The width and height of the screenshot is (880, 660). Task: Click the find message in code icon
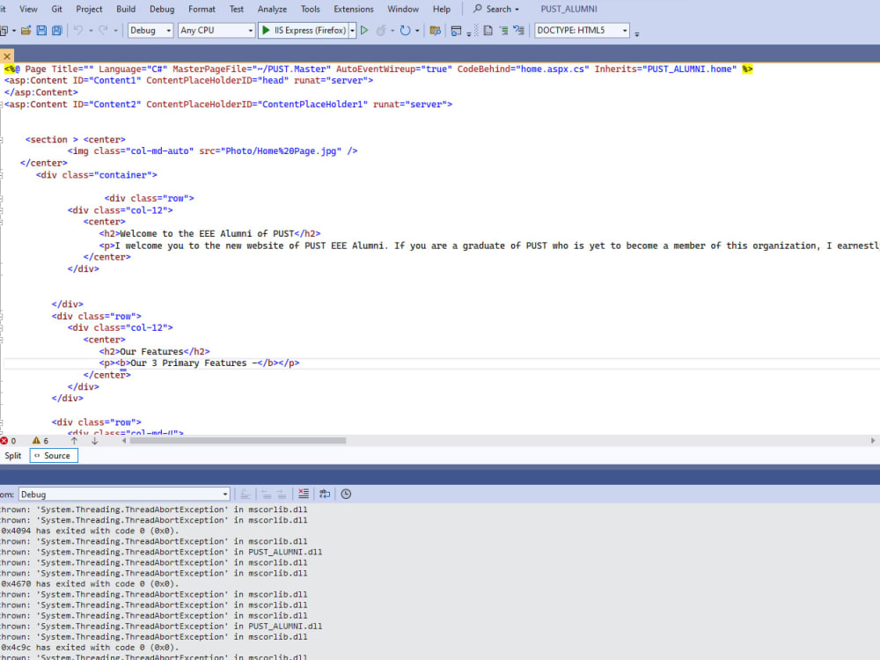(x=246, y=494)
